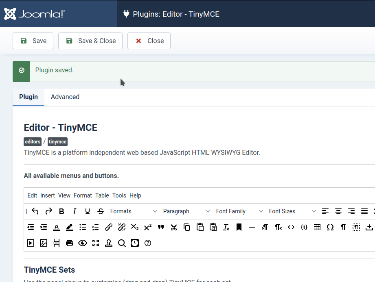Click the Decrease indent icon
The height and width of the screenshot is (282, 375).
[x=31, y=228]
